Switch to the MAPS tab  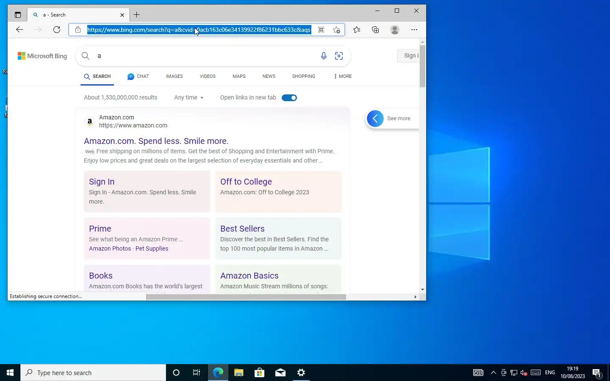[239, 76]
